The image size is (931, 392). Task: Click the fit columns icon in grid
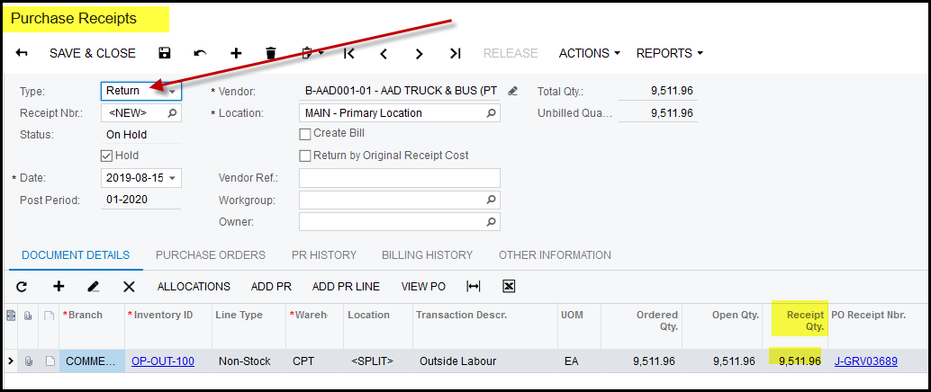point(474,286)
